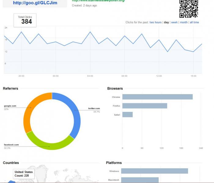This screenshot has width=214, height=183.
Task: Click the twitter.com referrer label
Action: click(x=94, y=109)
